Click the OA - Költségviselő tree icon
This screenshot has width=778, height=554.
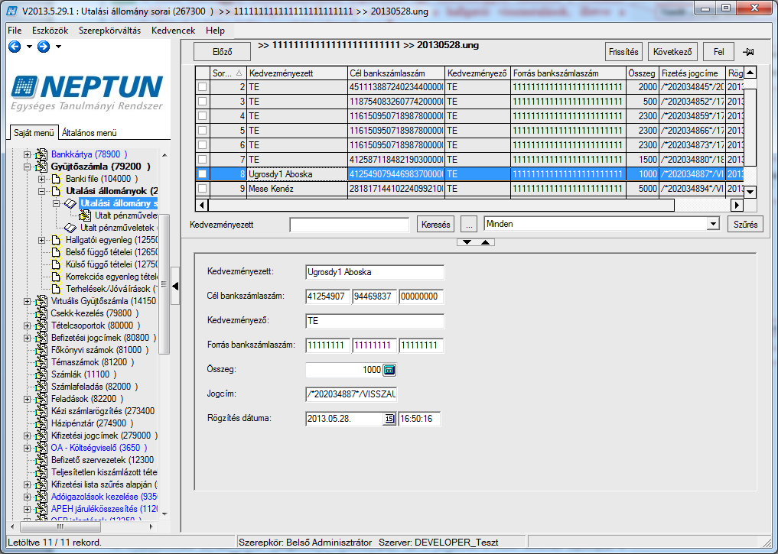pos(41,448)
